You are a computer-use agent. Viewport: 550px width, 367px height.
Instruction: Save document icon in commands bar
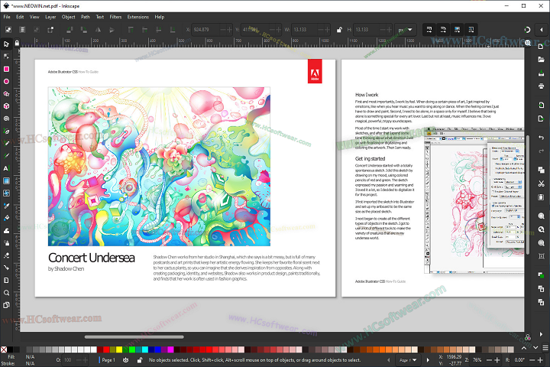(541, 73)
